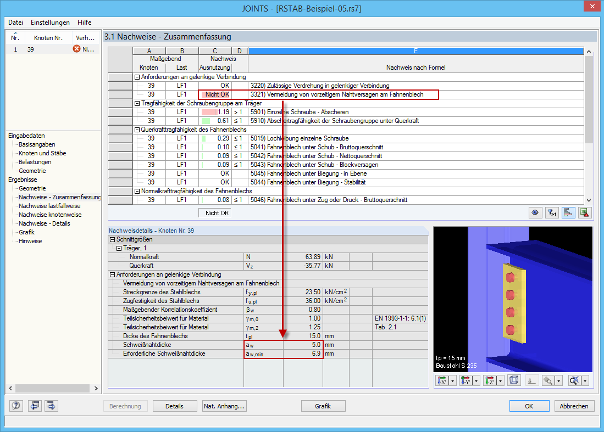Screen dimensions: 604x432
Task: Click the 'Erforderliche Schweißnahtdicke' value 6.9
Action: click(x=303, y=354)
